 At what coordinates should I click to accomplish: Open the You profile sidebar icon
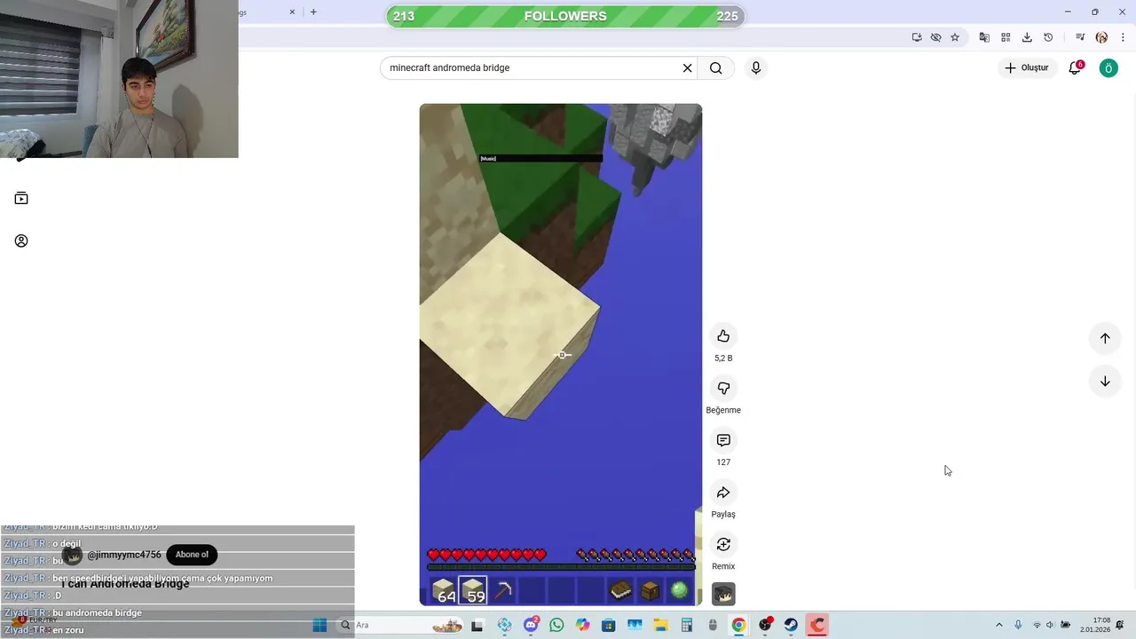[21, 241]
